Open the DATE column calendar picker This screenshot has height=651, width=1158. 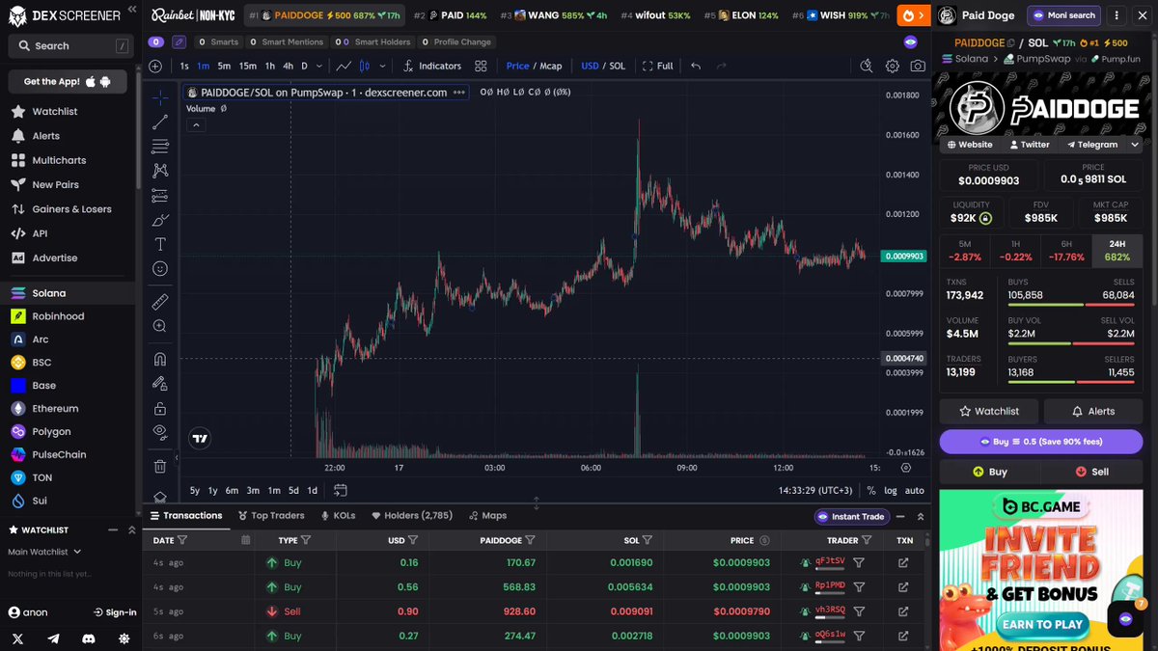coord(245,540)
